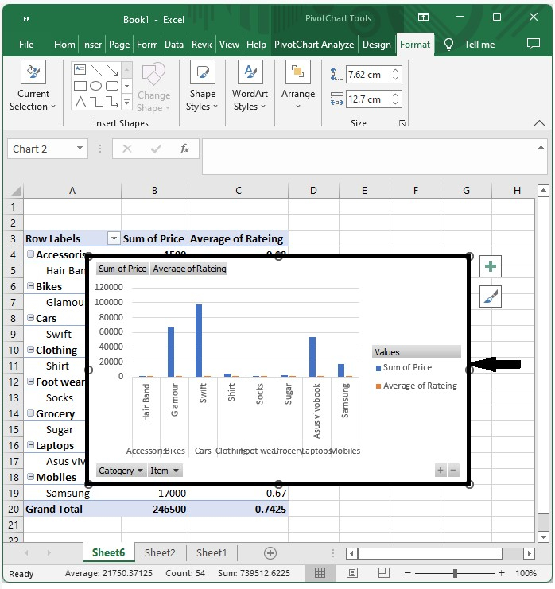Click the Chart Styles brush button

pos(491,296)
